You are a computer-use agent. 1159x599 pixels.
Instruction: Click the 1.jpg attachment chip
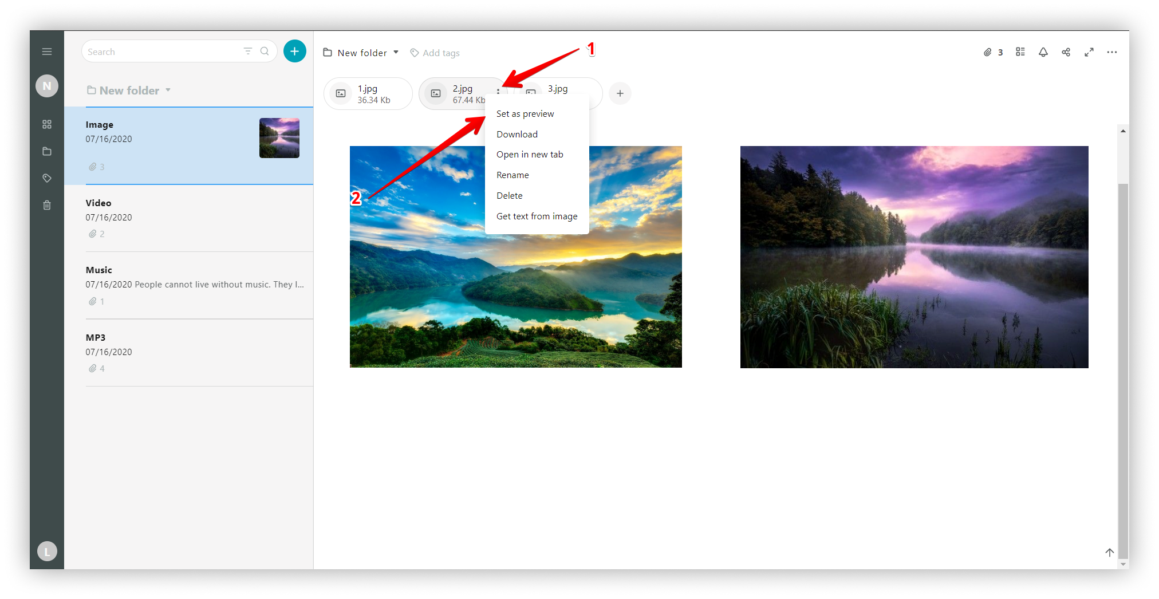point(368,93)
